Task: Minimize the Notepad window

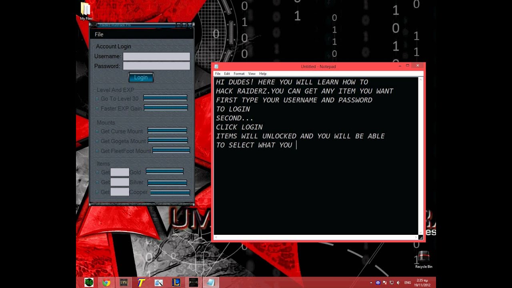Action: click(400, 66)
